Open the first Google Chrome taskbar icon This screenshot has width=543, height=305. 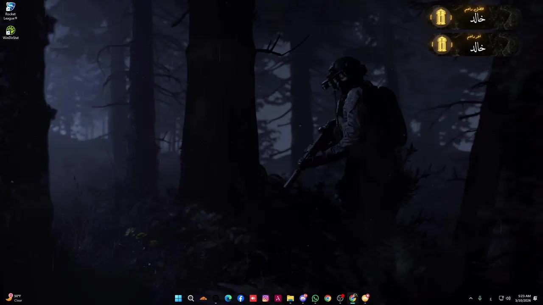tap(327, 298)
